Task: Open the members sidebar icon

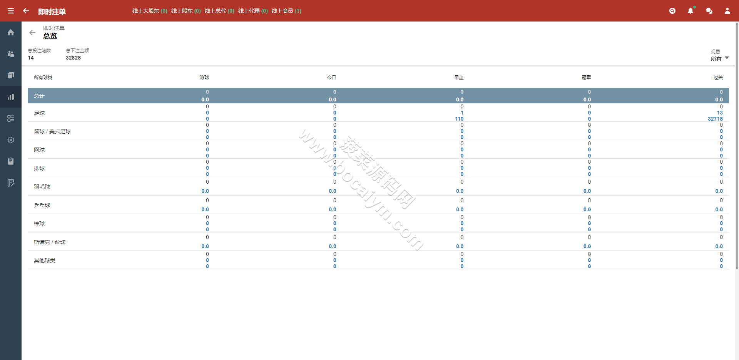Action: pos(11,54)
